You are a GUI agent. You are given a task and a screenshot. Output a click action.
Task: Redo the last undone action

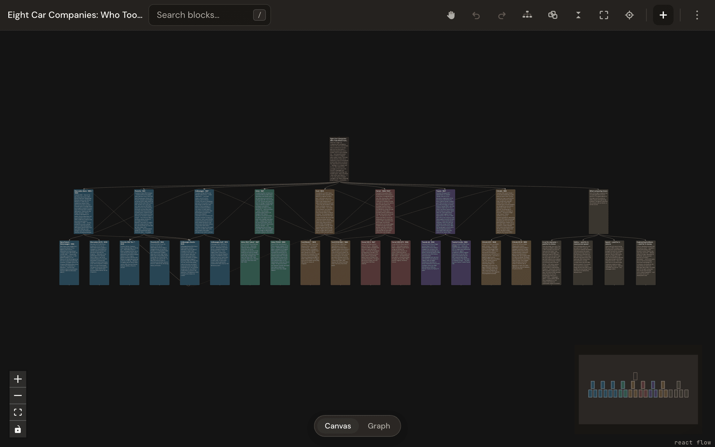coord(502,15)
